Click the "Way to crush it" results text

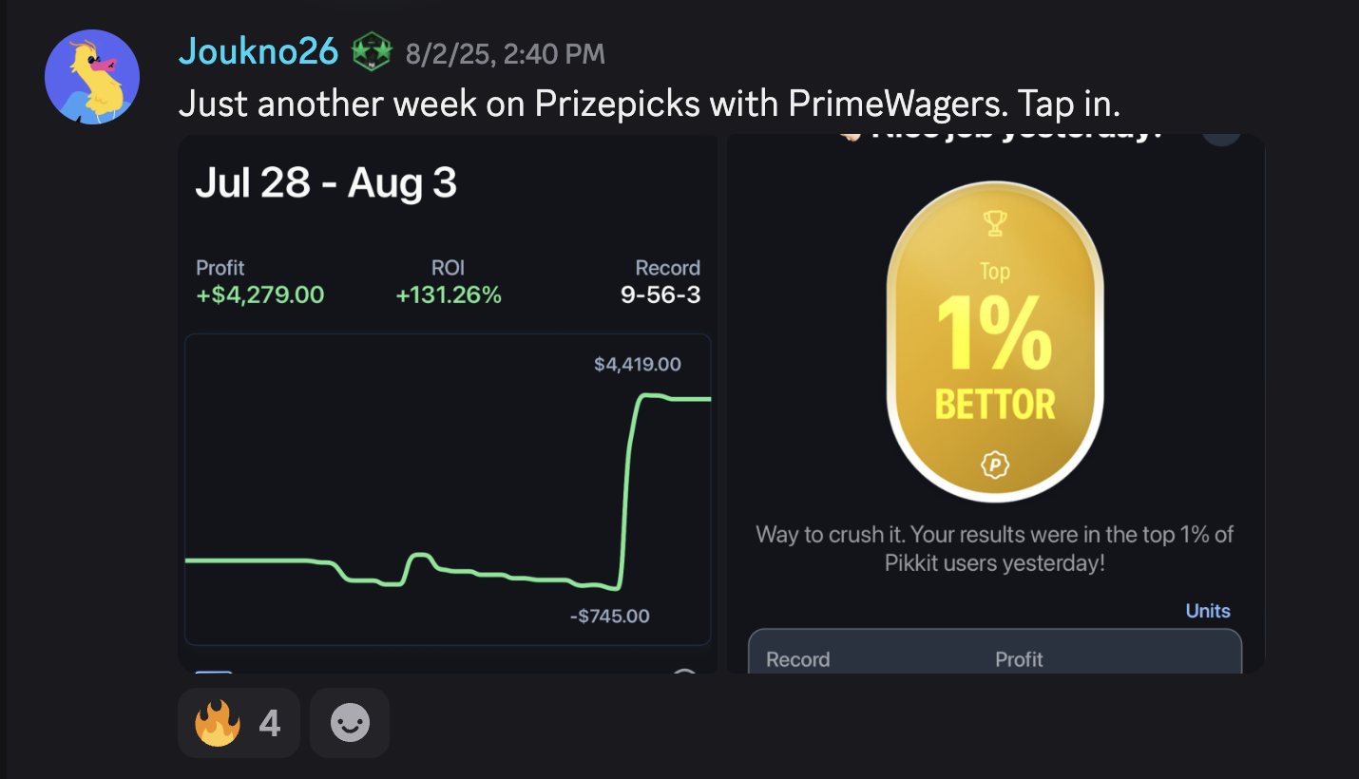click(x=995, y=548)
